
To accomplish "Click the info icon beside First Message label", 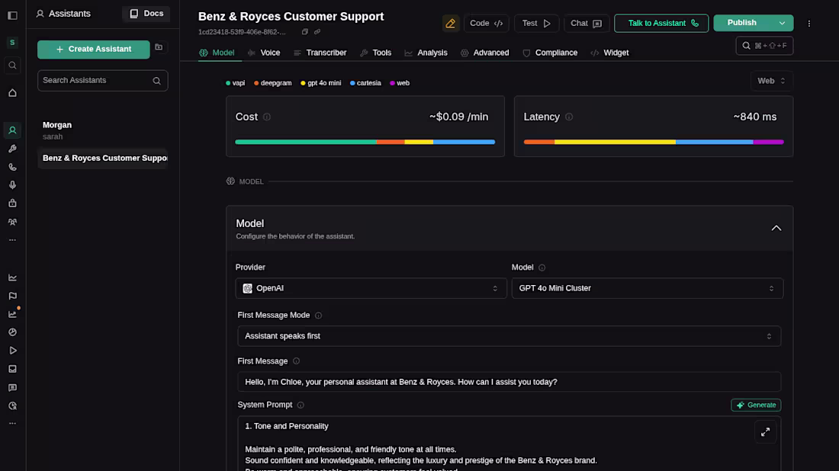I will (x=297, y=361).
